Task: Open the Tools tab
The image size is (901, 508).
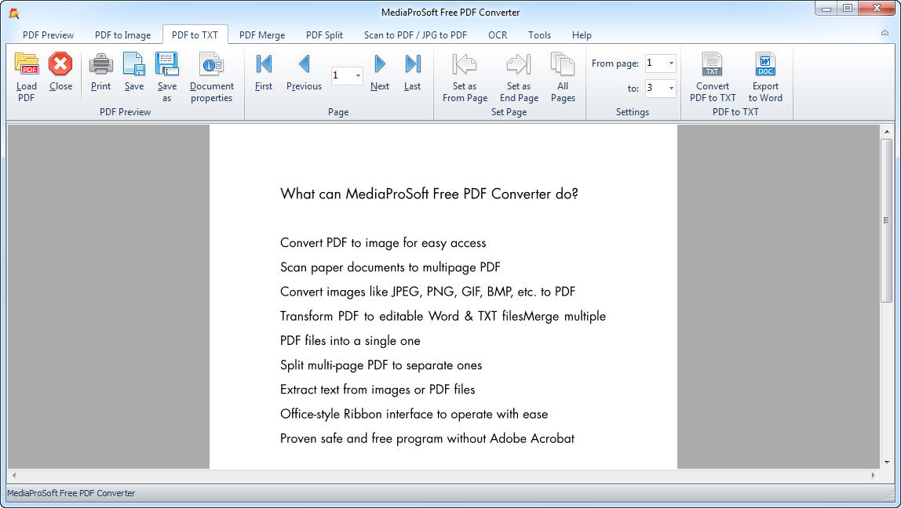Action: (539, 35)
